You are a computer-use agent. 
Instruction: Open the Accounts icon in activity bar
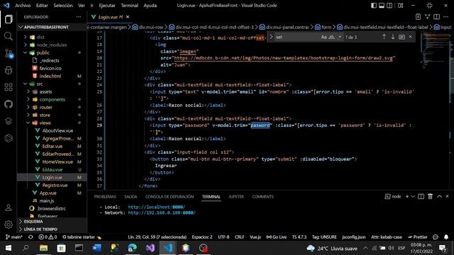coord(9,208)
